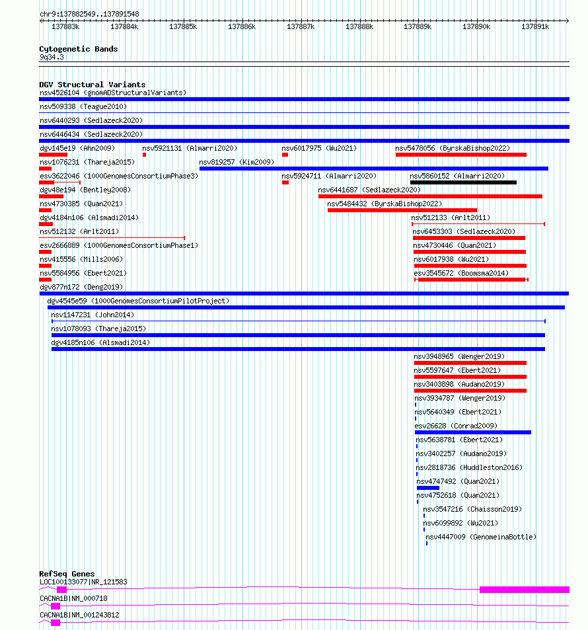
Task: Open nsv4730385 (Quan2021) variant
Action: [81, 204]
